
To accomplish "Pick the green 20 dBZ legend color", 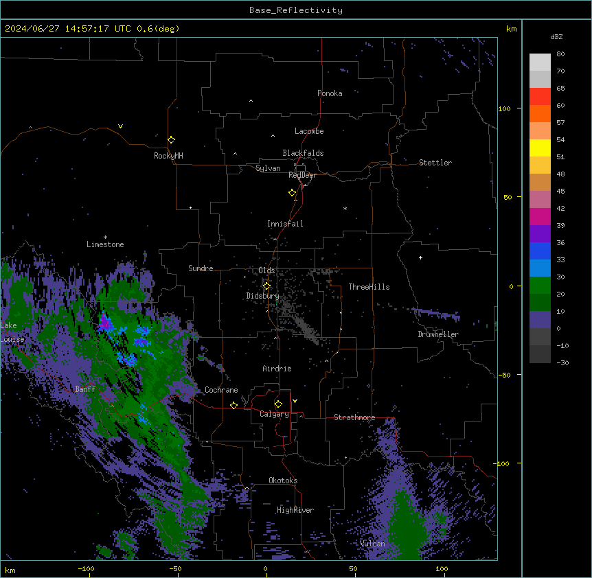I will [x=540, y=286].
